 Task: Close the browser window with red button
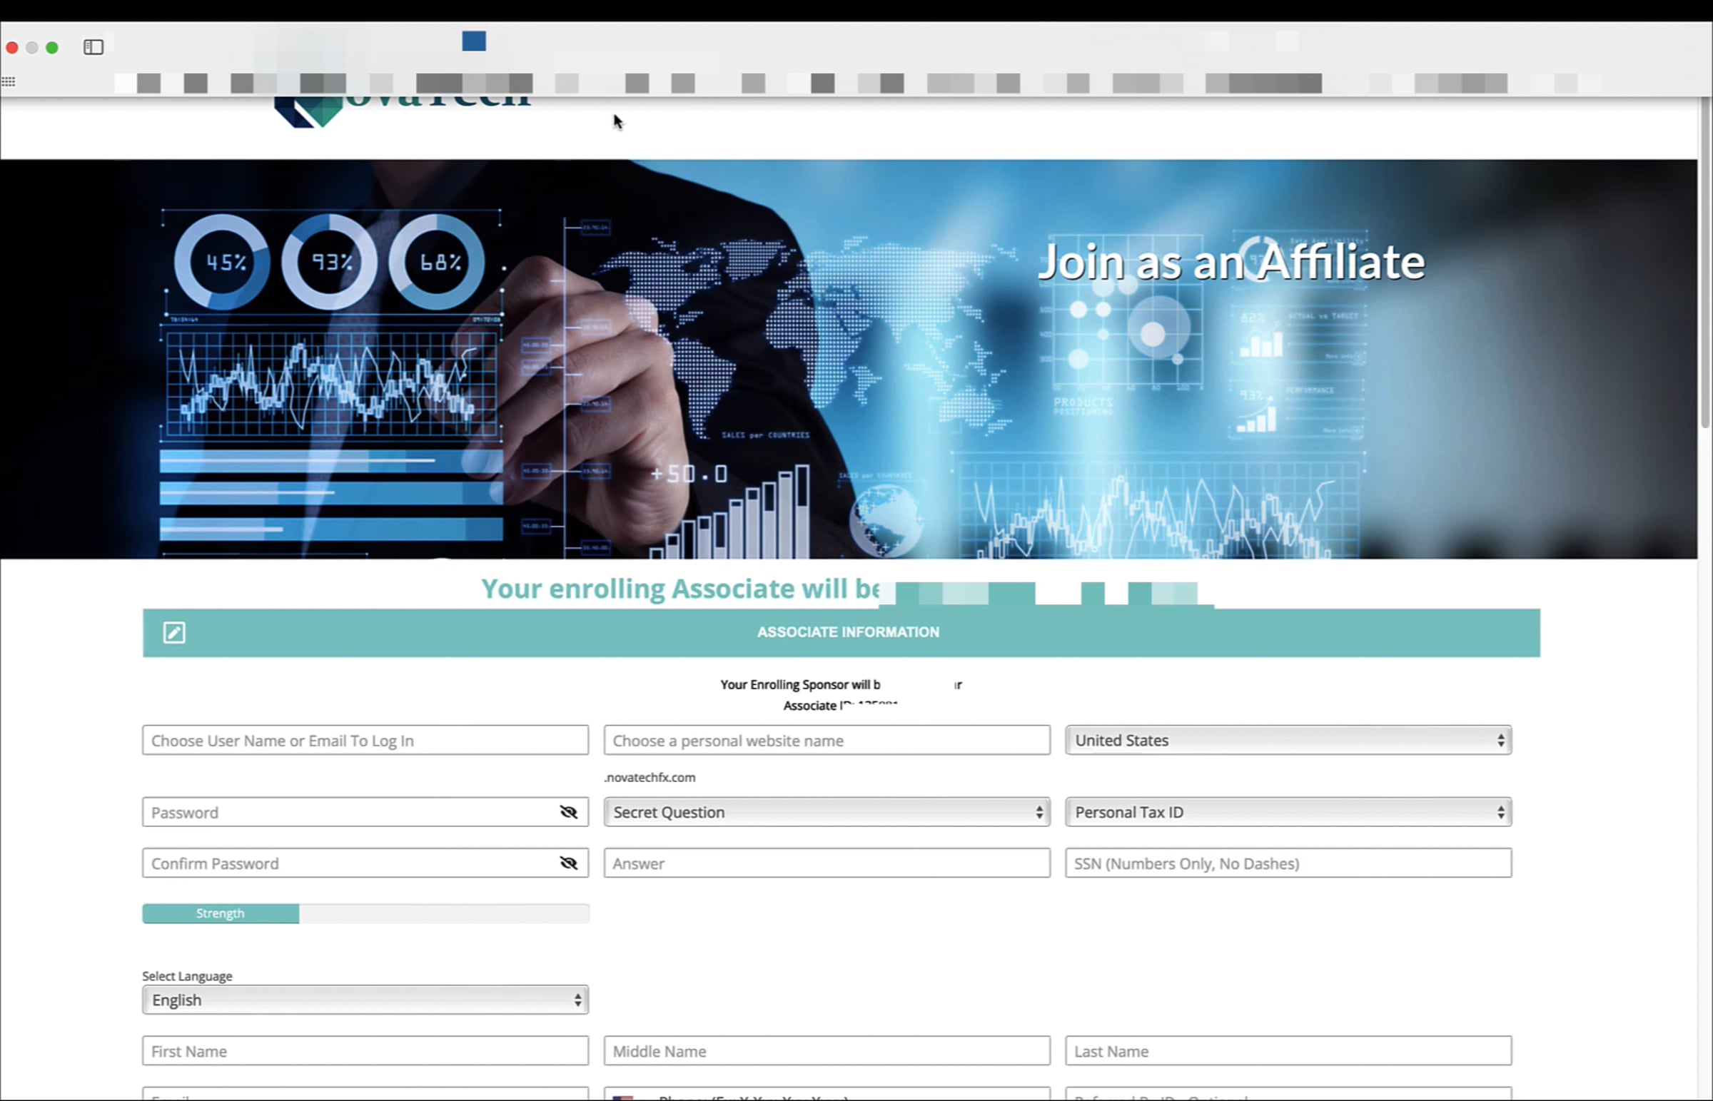(x=12, y=48)
